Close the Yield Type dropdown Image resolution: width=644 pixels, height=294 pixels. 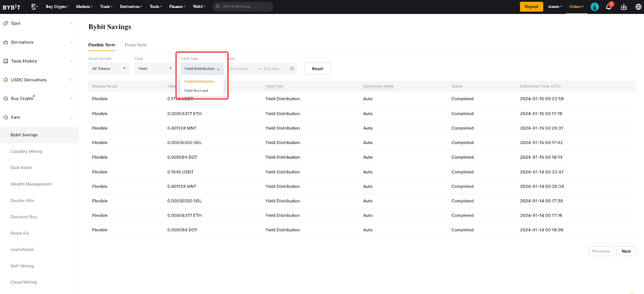(x=202, y=69)
